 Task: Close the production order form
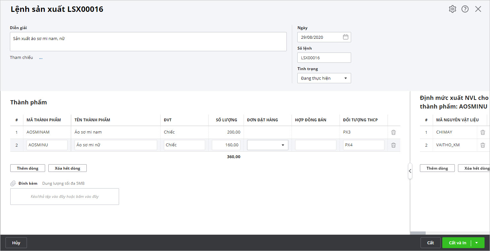pyautogui.click(x=478, y=9)
